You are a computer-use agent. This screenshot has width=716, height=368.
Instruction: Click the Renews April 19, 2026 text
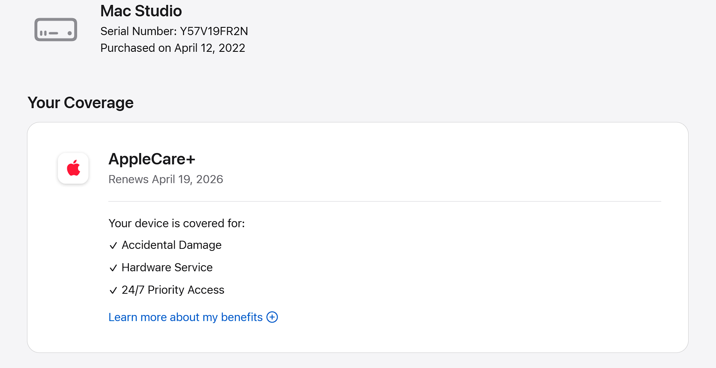(x=166, y=180)
